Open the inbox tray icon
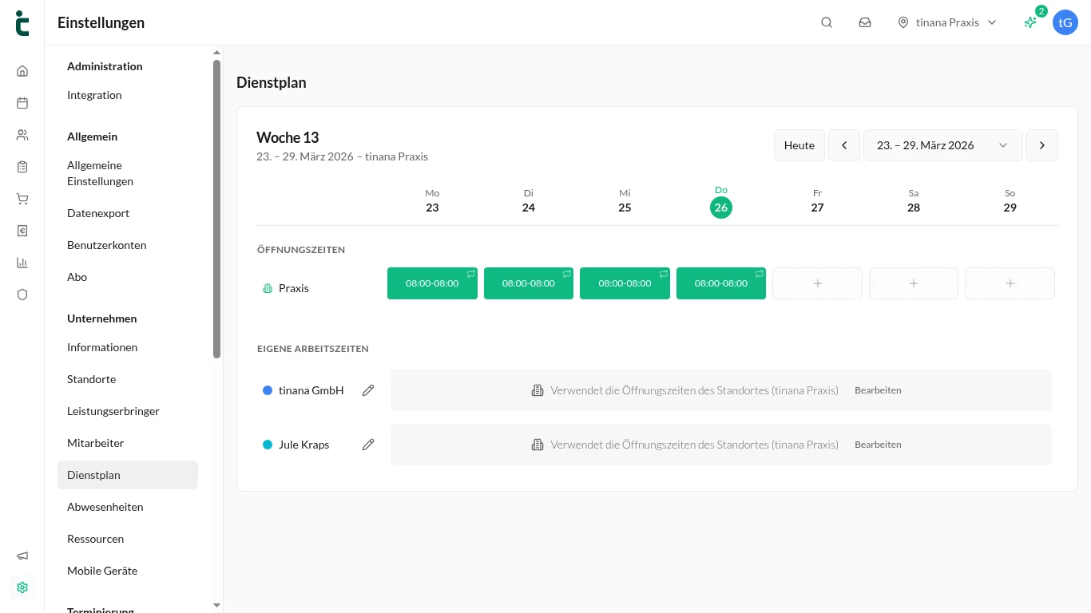The width and height of the screenshot is (1091, 613). pyautogui.click(x=865, y=22)
